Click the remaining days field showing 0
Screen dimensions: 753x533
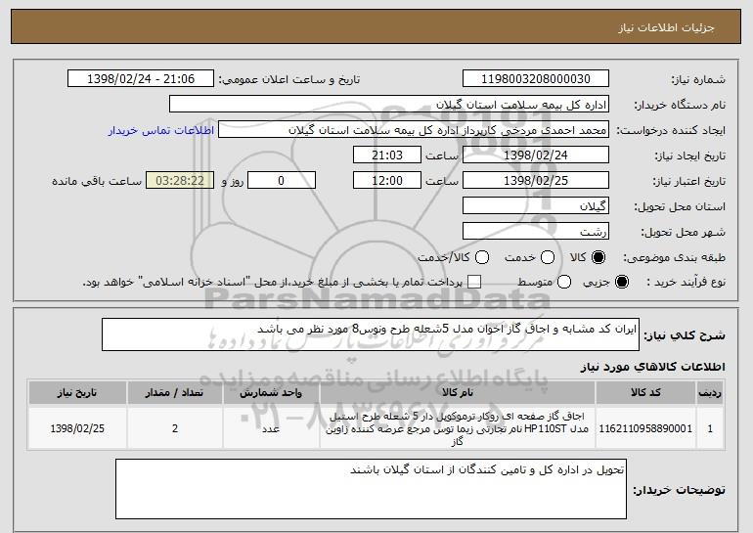pyautogui.click(x=282, y=181)
